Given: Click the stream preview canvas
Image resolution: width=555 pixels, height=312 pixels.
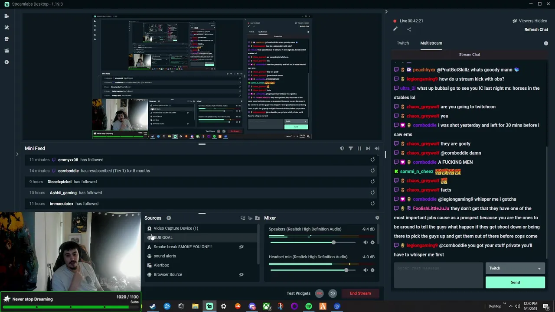Looking at the screenshot, I should (x=202, y=77).
